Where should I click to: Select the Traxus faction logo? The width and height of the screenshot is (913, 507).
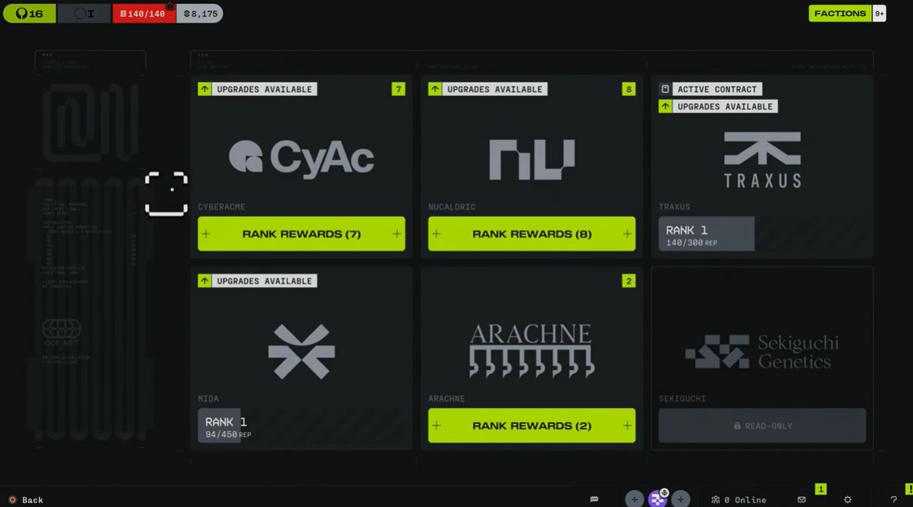(762, 159)
